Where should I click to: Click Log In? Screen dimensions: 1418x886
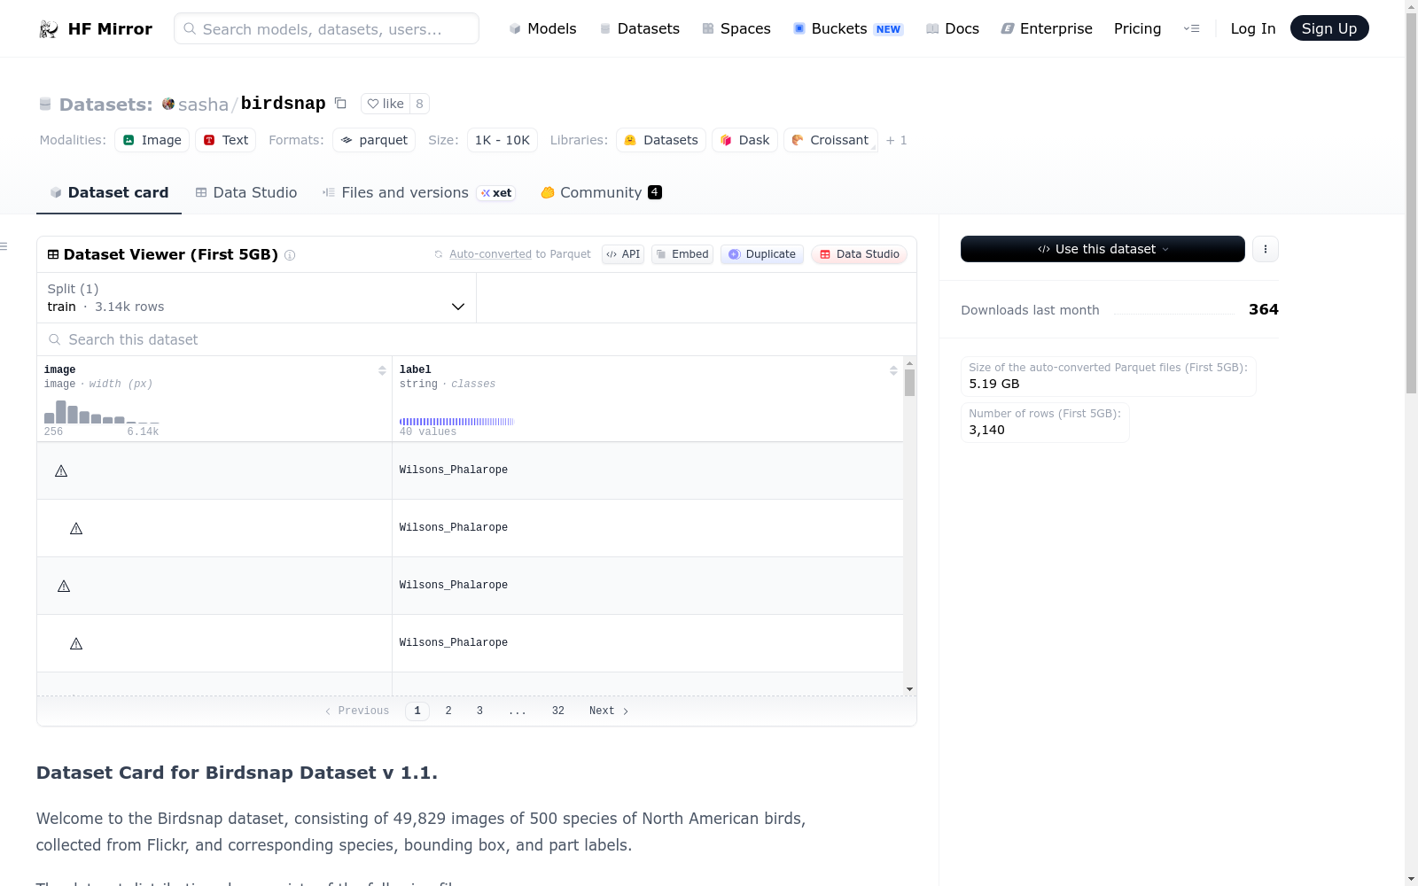click(1253, 28)
